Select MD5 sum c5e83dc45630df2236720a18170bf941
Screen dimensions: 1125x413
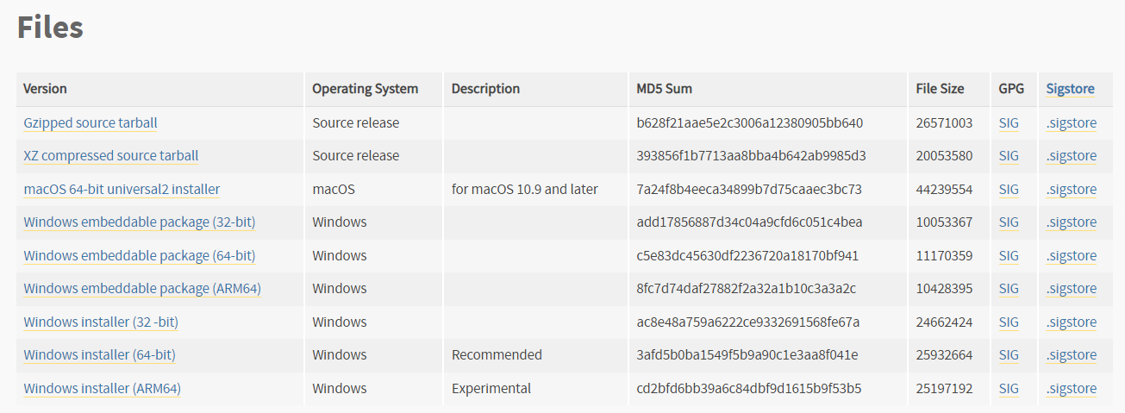pos(747,256)
